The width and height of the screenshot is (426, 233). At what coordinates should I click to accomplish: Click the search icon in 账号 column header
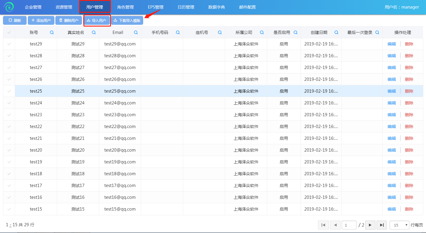pyautogui.click(x=52, y=32)
